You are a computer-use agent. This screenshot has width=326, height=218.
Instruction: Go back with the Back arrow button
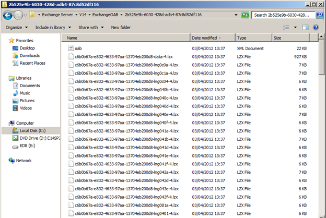[7, 15]
